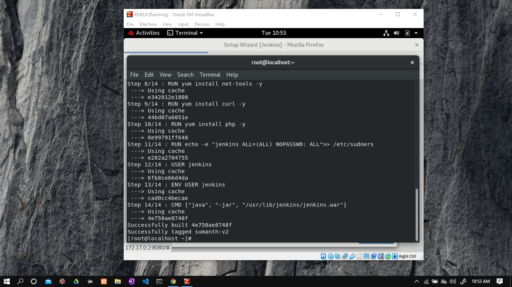Open the Search menu in the terminal window

(x=185, y=75)
